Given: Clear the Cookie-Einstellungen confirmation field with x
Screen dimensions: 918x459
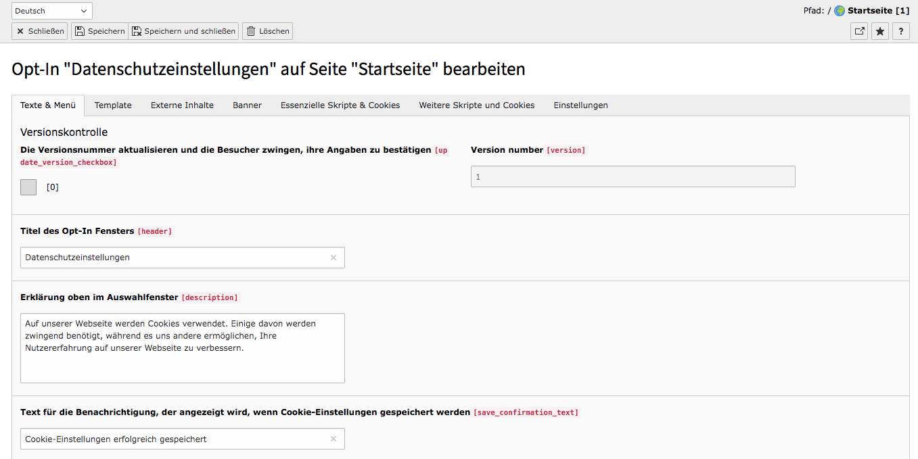Looking at the screenshot, I should (x=334, y=439).
